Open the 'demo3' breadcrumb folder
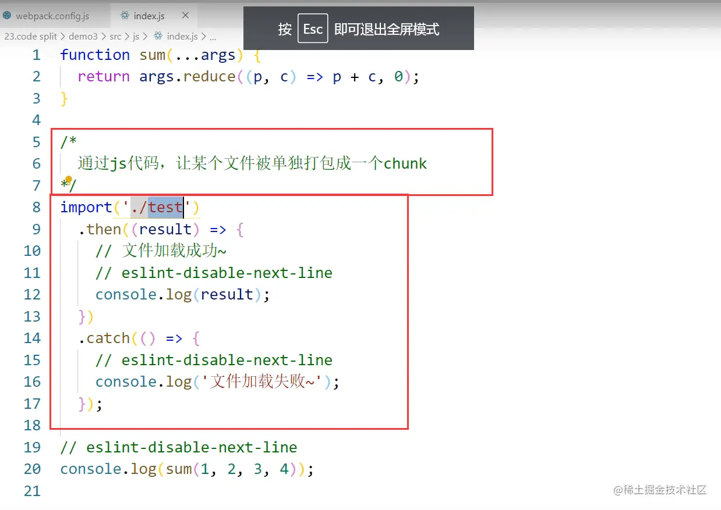The width and height of the screenshot is (721, 510). (83, 36)
